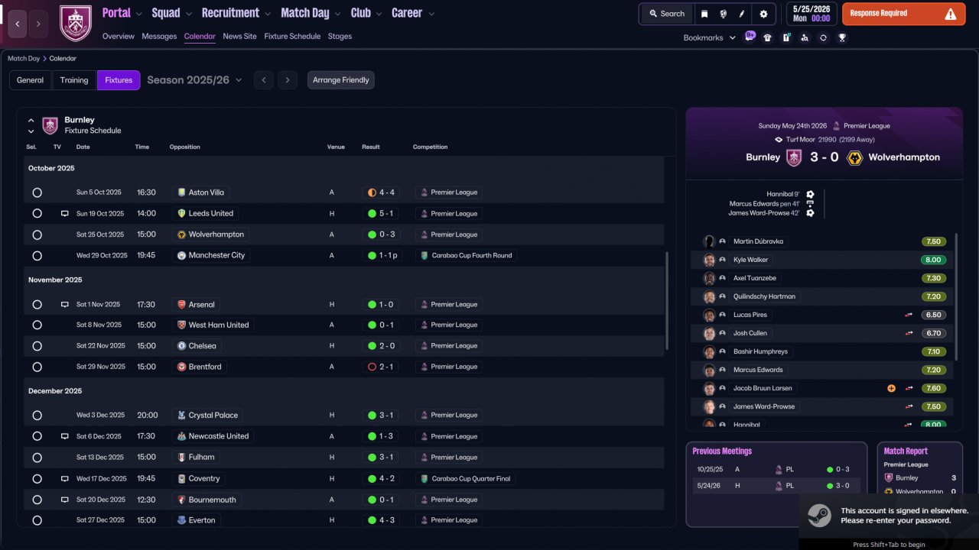This screenshot has width=979, height=550.
Task: Click Wolverhampton crest in match result header
Action: (x=855, y=157)
